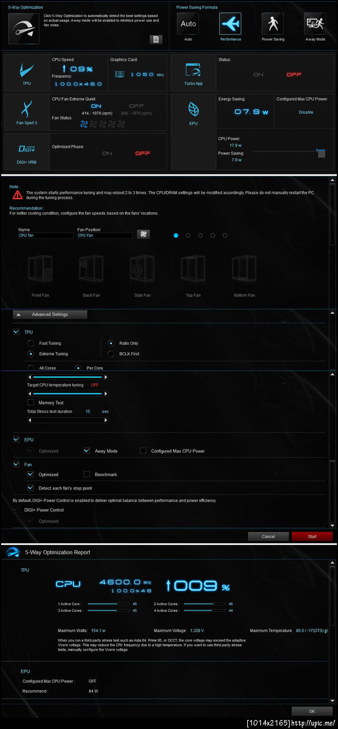The image size is (338, 729).
Task: Click left arrow of stress test duration slider
Action: tap(29, 420)
